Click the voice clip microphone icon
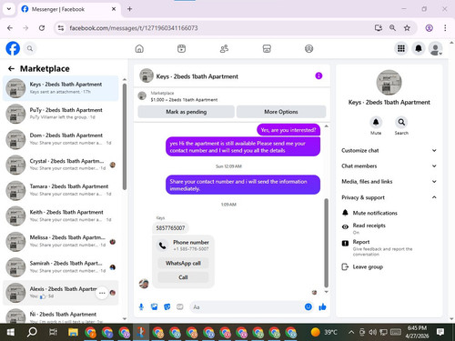The image size is (455, 341). [141, 307]
